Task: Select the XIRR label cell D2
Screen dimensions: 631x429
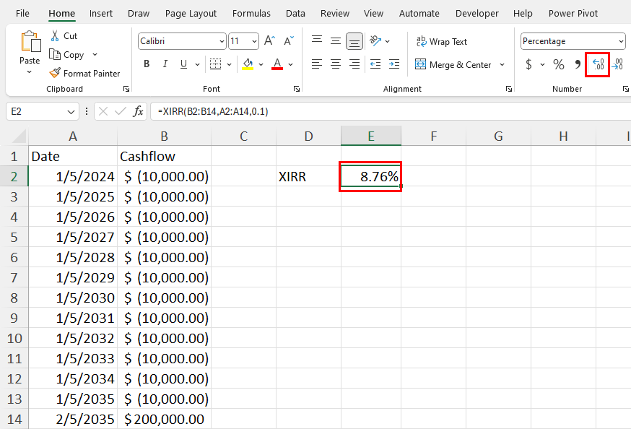Action: (309, 176)
